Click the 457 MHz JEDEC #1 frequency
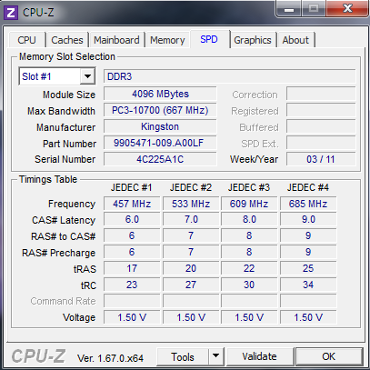370x370 pixels. 132,204
